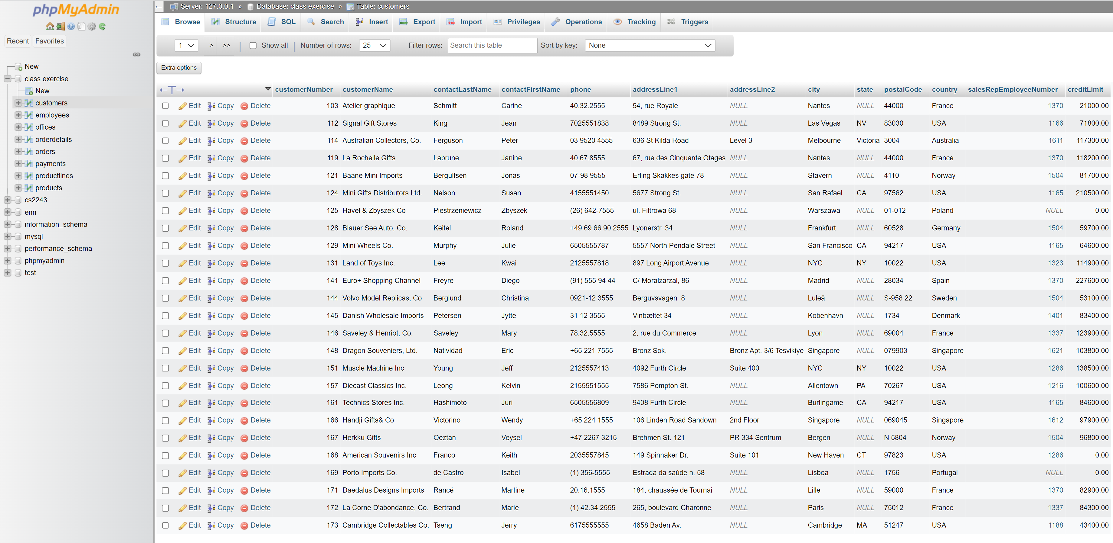Open the settings gear icon in sidebar

pyautogui.click(x=92, y=27)
